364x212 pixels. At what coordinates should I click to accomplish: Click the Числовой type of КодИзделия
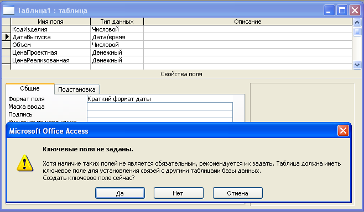[117, 29]
